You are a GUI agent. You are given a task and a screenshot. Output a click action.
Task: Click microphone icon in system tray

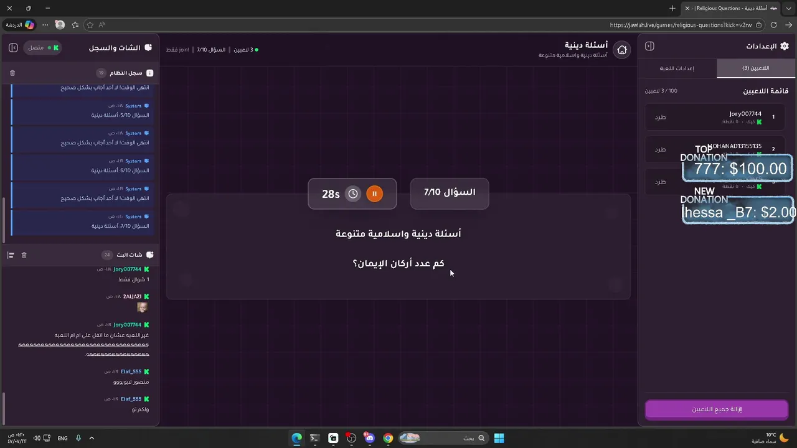pos(78,438)
